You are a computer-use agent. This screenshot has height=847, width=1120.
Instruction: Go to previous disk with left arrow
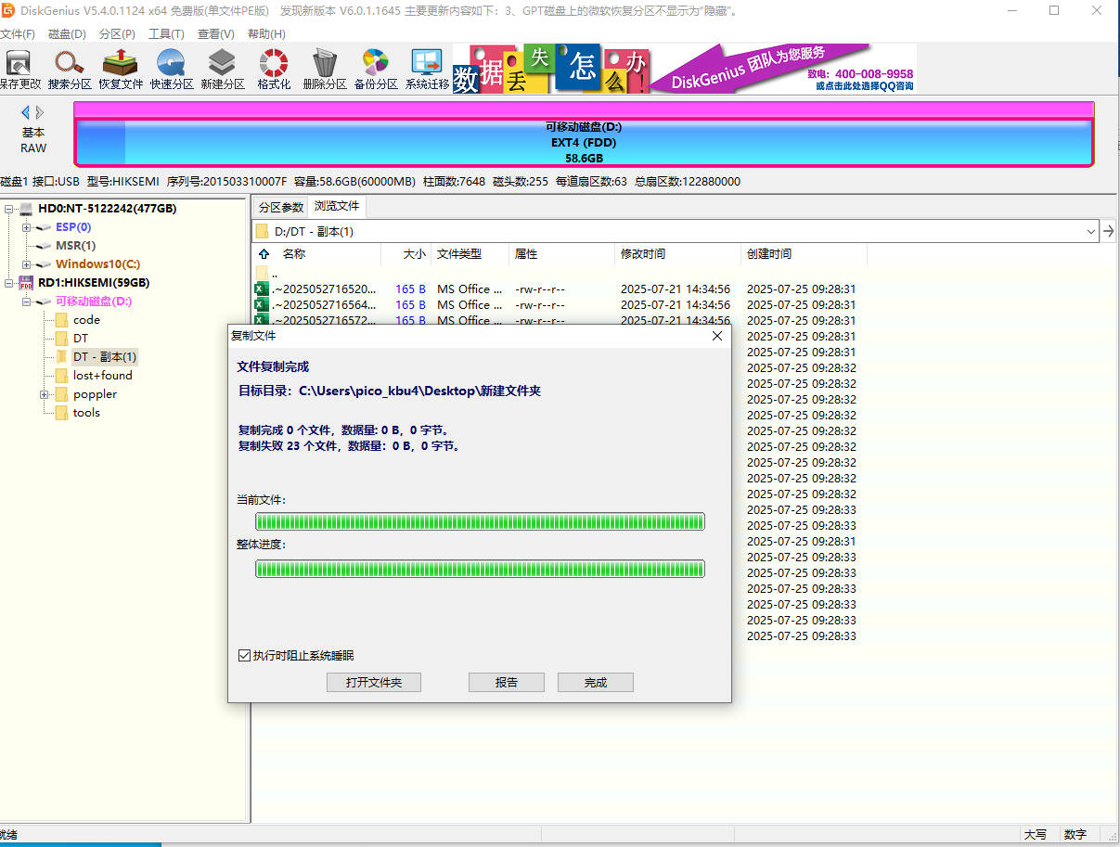pyautogui.click(x=26, y=112)
